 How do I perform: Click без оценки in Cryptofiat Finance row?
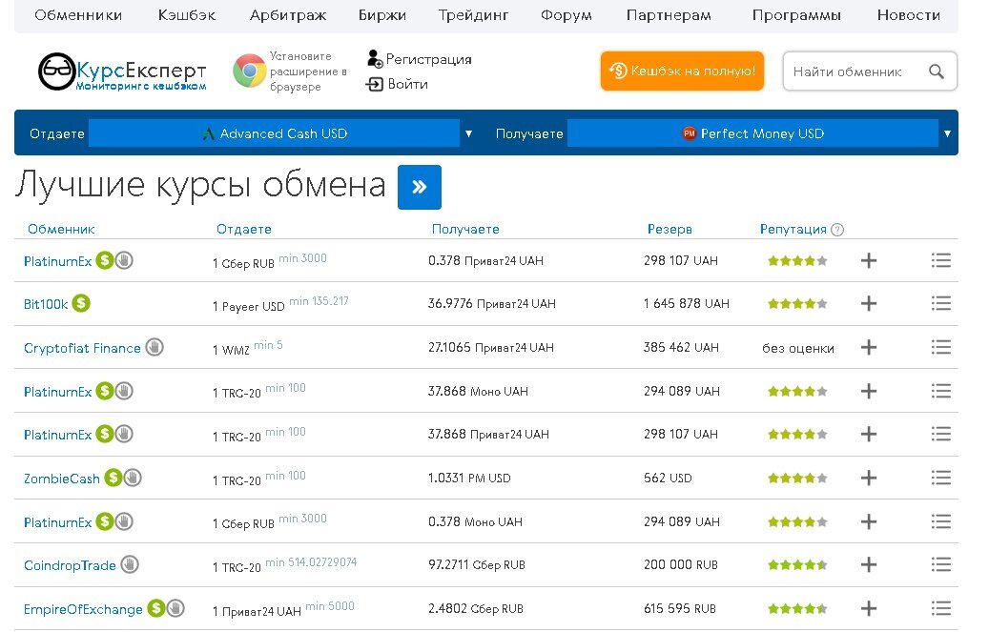798,348
